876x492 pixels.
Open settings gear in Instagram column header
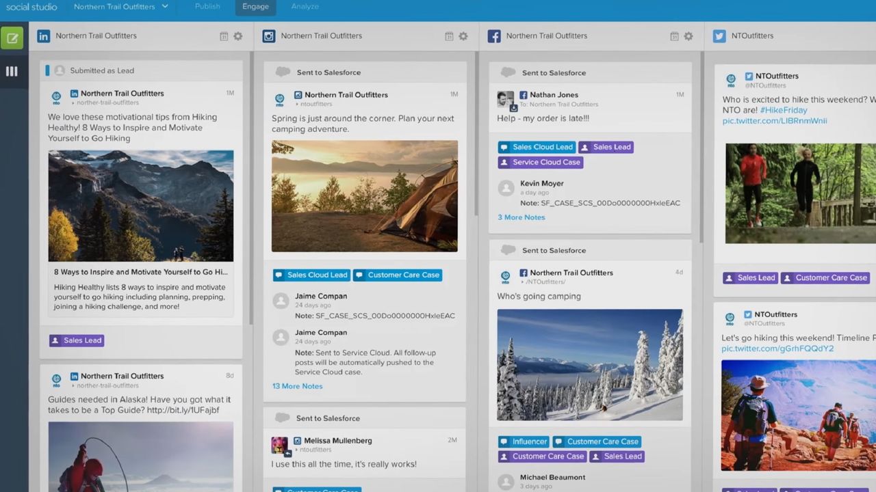tap(463, 36)
